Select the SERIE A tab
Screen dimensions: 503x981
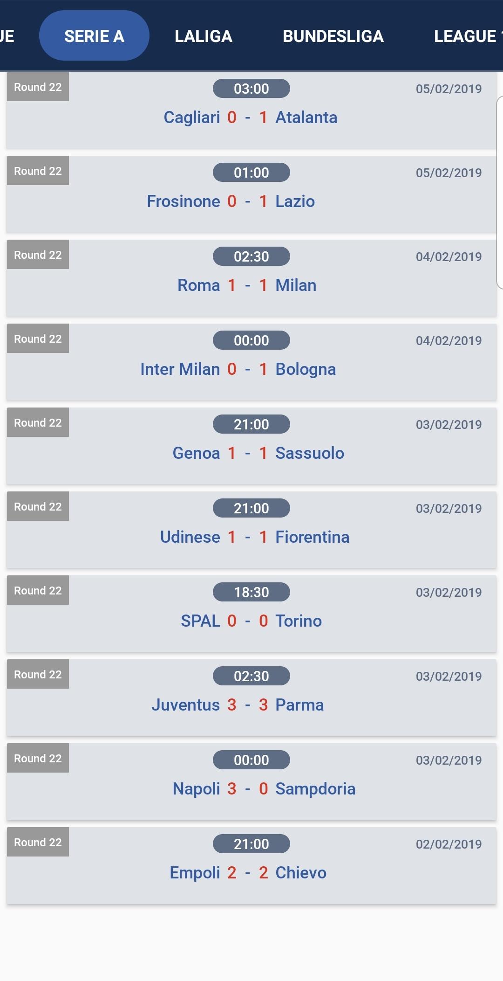(94, 36)
